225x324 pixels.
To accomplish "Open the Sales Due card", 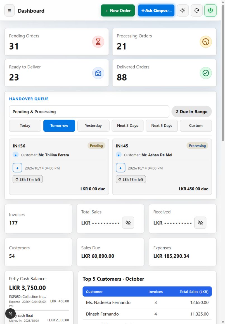I will (110, 252).
